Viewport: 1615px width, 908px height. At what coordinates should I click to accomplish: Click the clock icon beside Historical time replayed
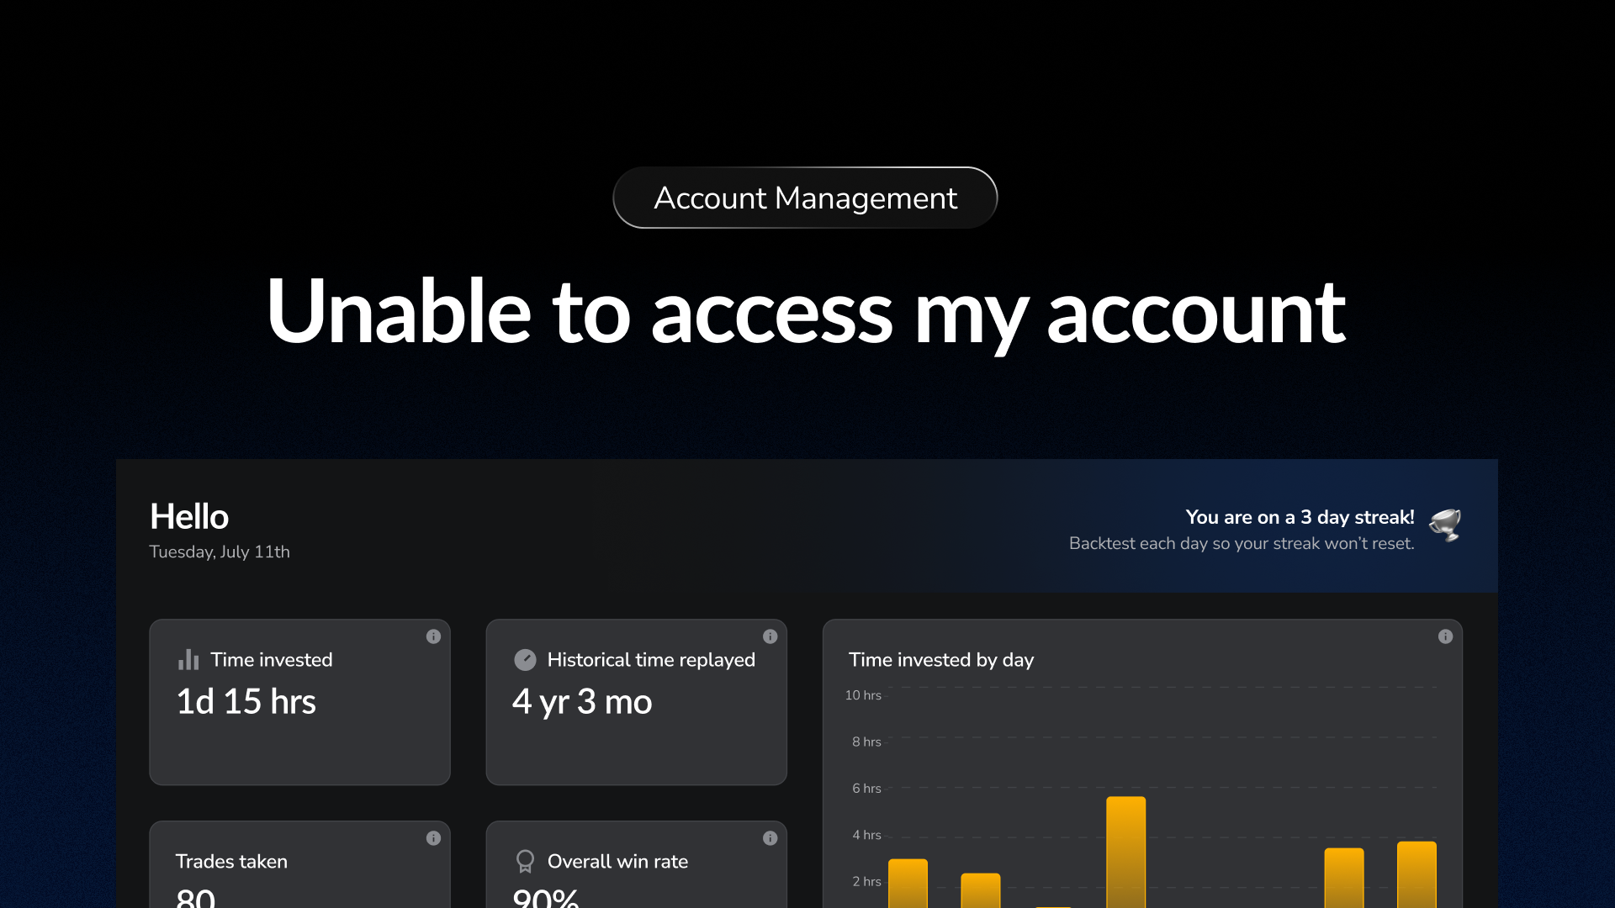click(x=525, y=660)
